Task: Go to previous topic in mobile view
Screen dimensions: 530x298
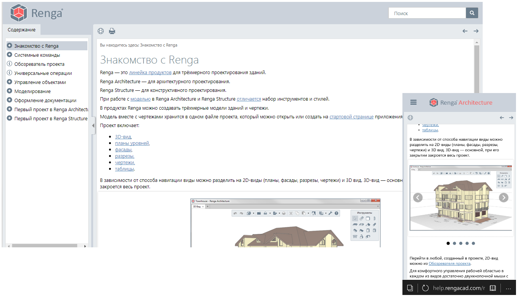Action: tap(502, 118)
